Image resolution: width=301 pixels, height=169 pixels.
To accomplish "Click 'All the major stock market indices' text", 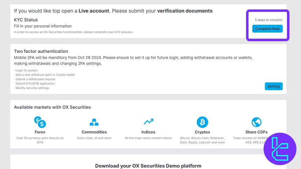I will point(148,138).
